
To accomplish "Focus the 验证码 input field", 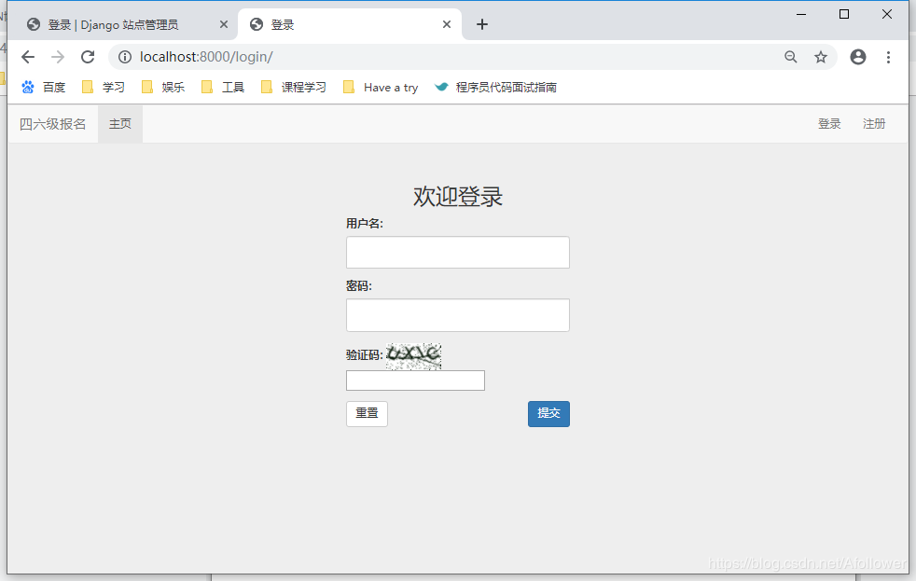I will coord(415,380).
